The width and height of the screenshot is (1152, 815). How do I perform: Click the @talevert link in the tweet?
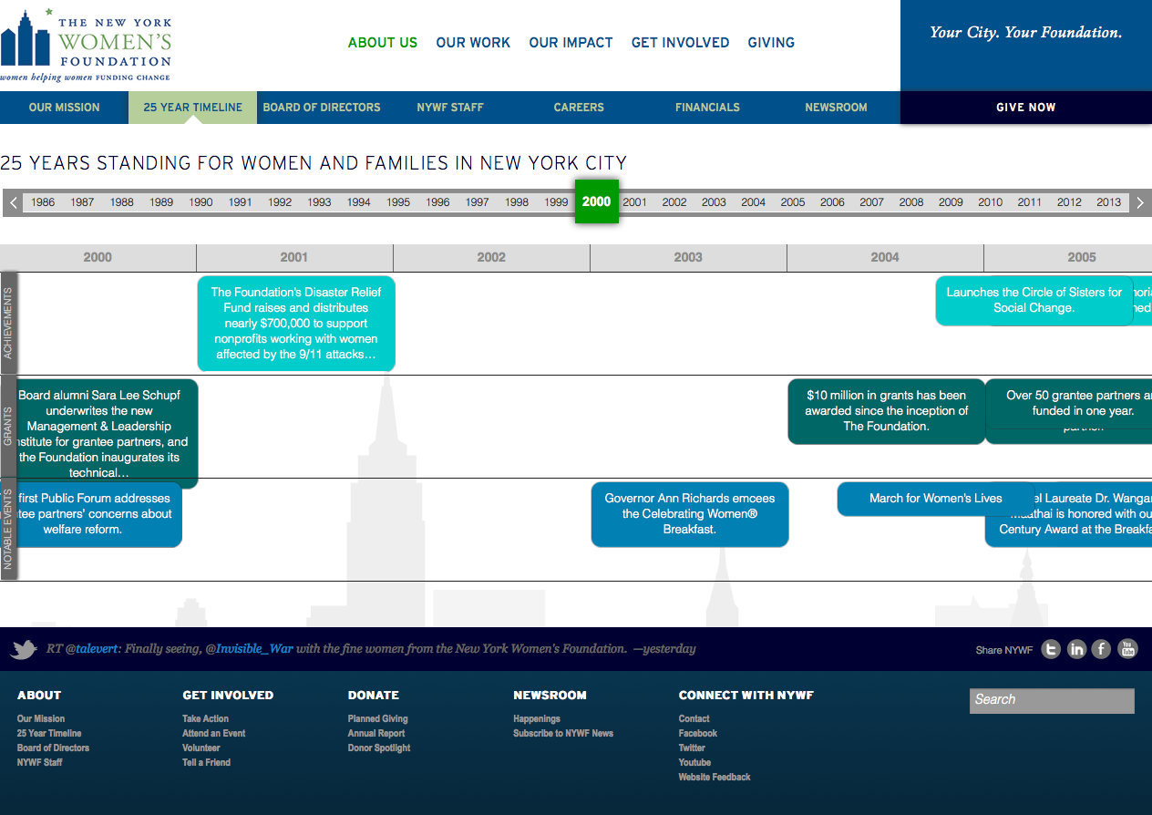point(93,649)
